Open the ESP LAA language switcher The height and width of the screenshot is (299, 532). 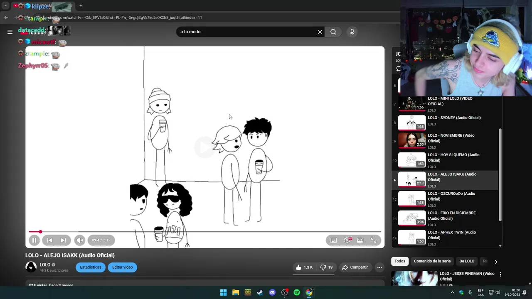480,292
